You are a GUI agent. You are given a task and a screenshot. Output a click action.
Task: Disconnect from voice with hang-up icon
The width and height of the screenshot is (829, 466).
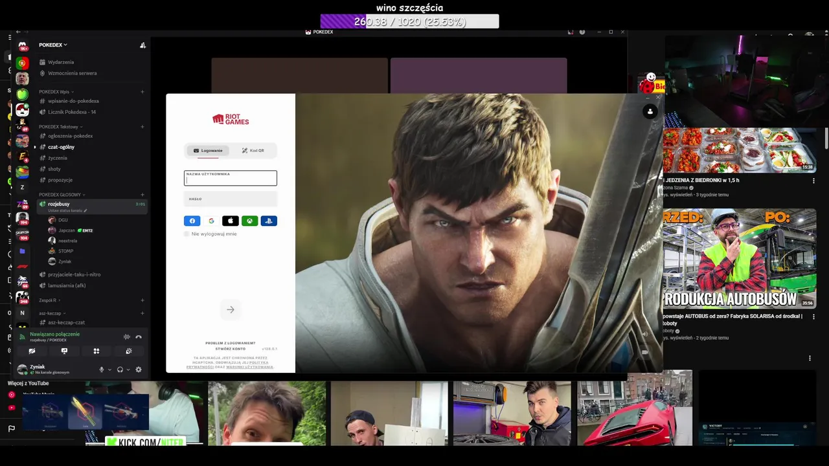(x=139, y=337)
